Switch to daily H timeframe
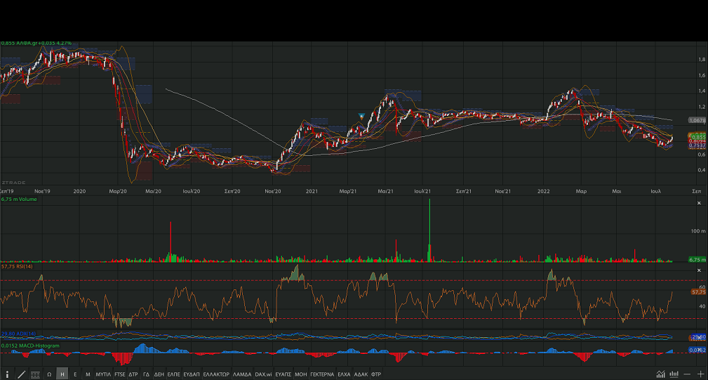 62,374
